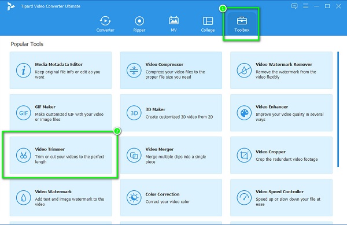Click "Crop the redundant video footage" text
Screen dimensions: 347x225
click(287, 159)
